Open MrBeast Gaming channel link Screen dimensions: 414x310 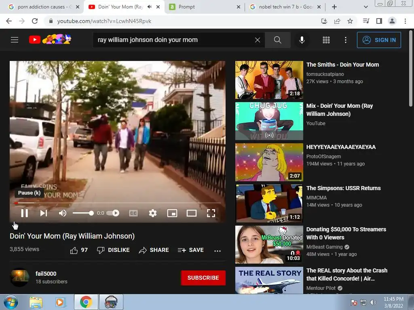(x=325, y=247)
